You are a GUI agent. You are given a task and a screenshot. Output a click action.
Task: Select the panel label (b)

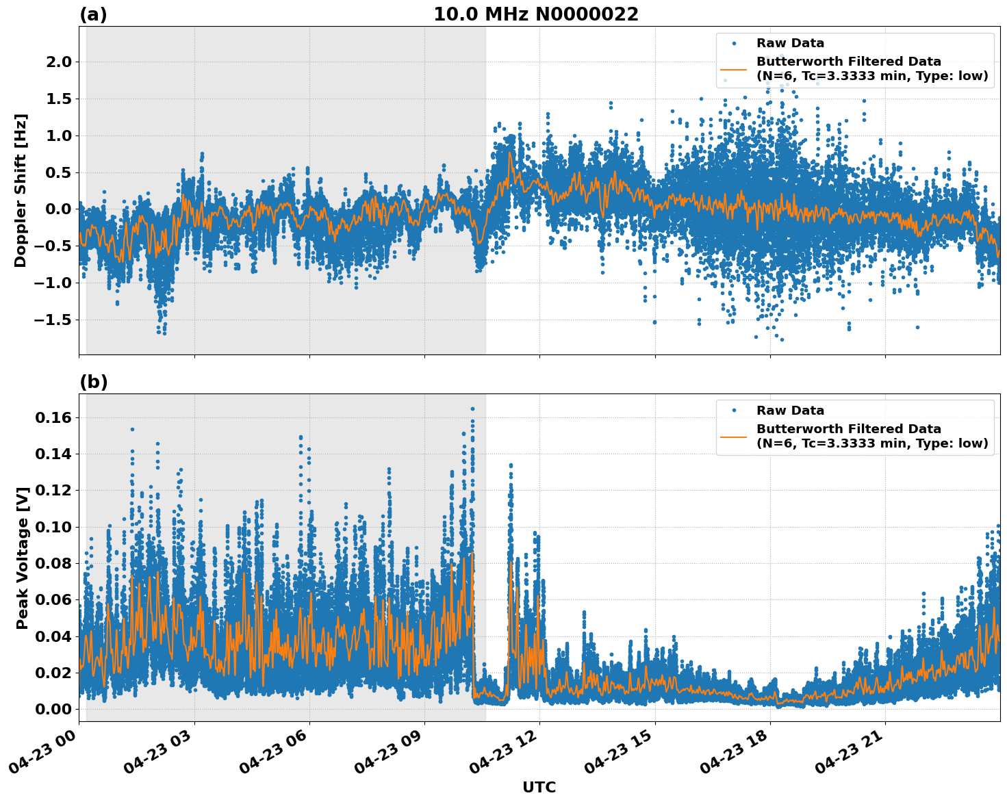click(93, 381)
